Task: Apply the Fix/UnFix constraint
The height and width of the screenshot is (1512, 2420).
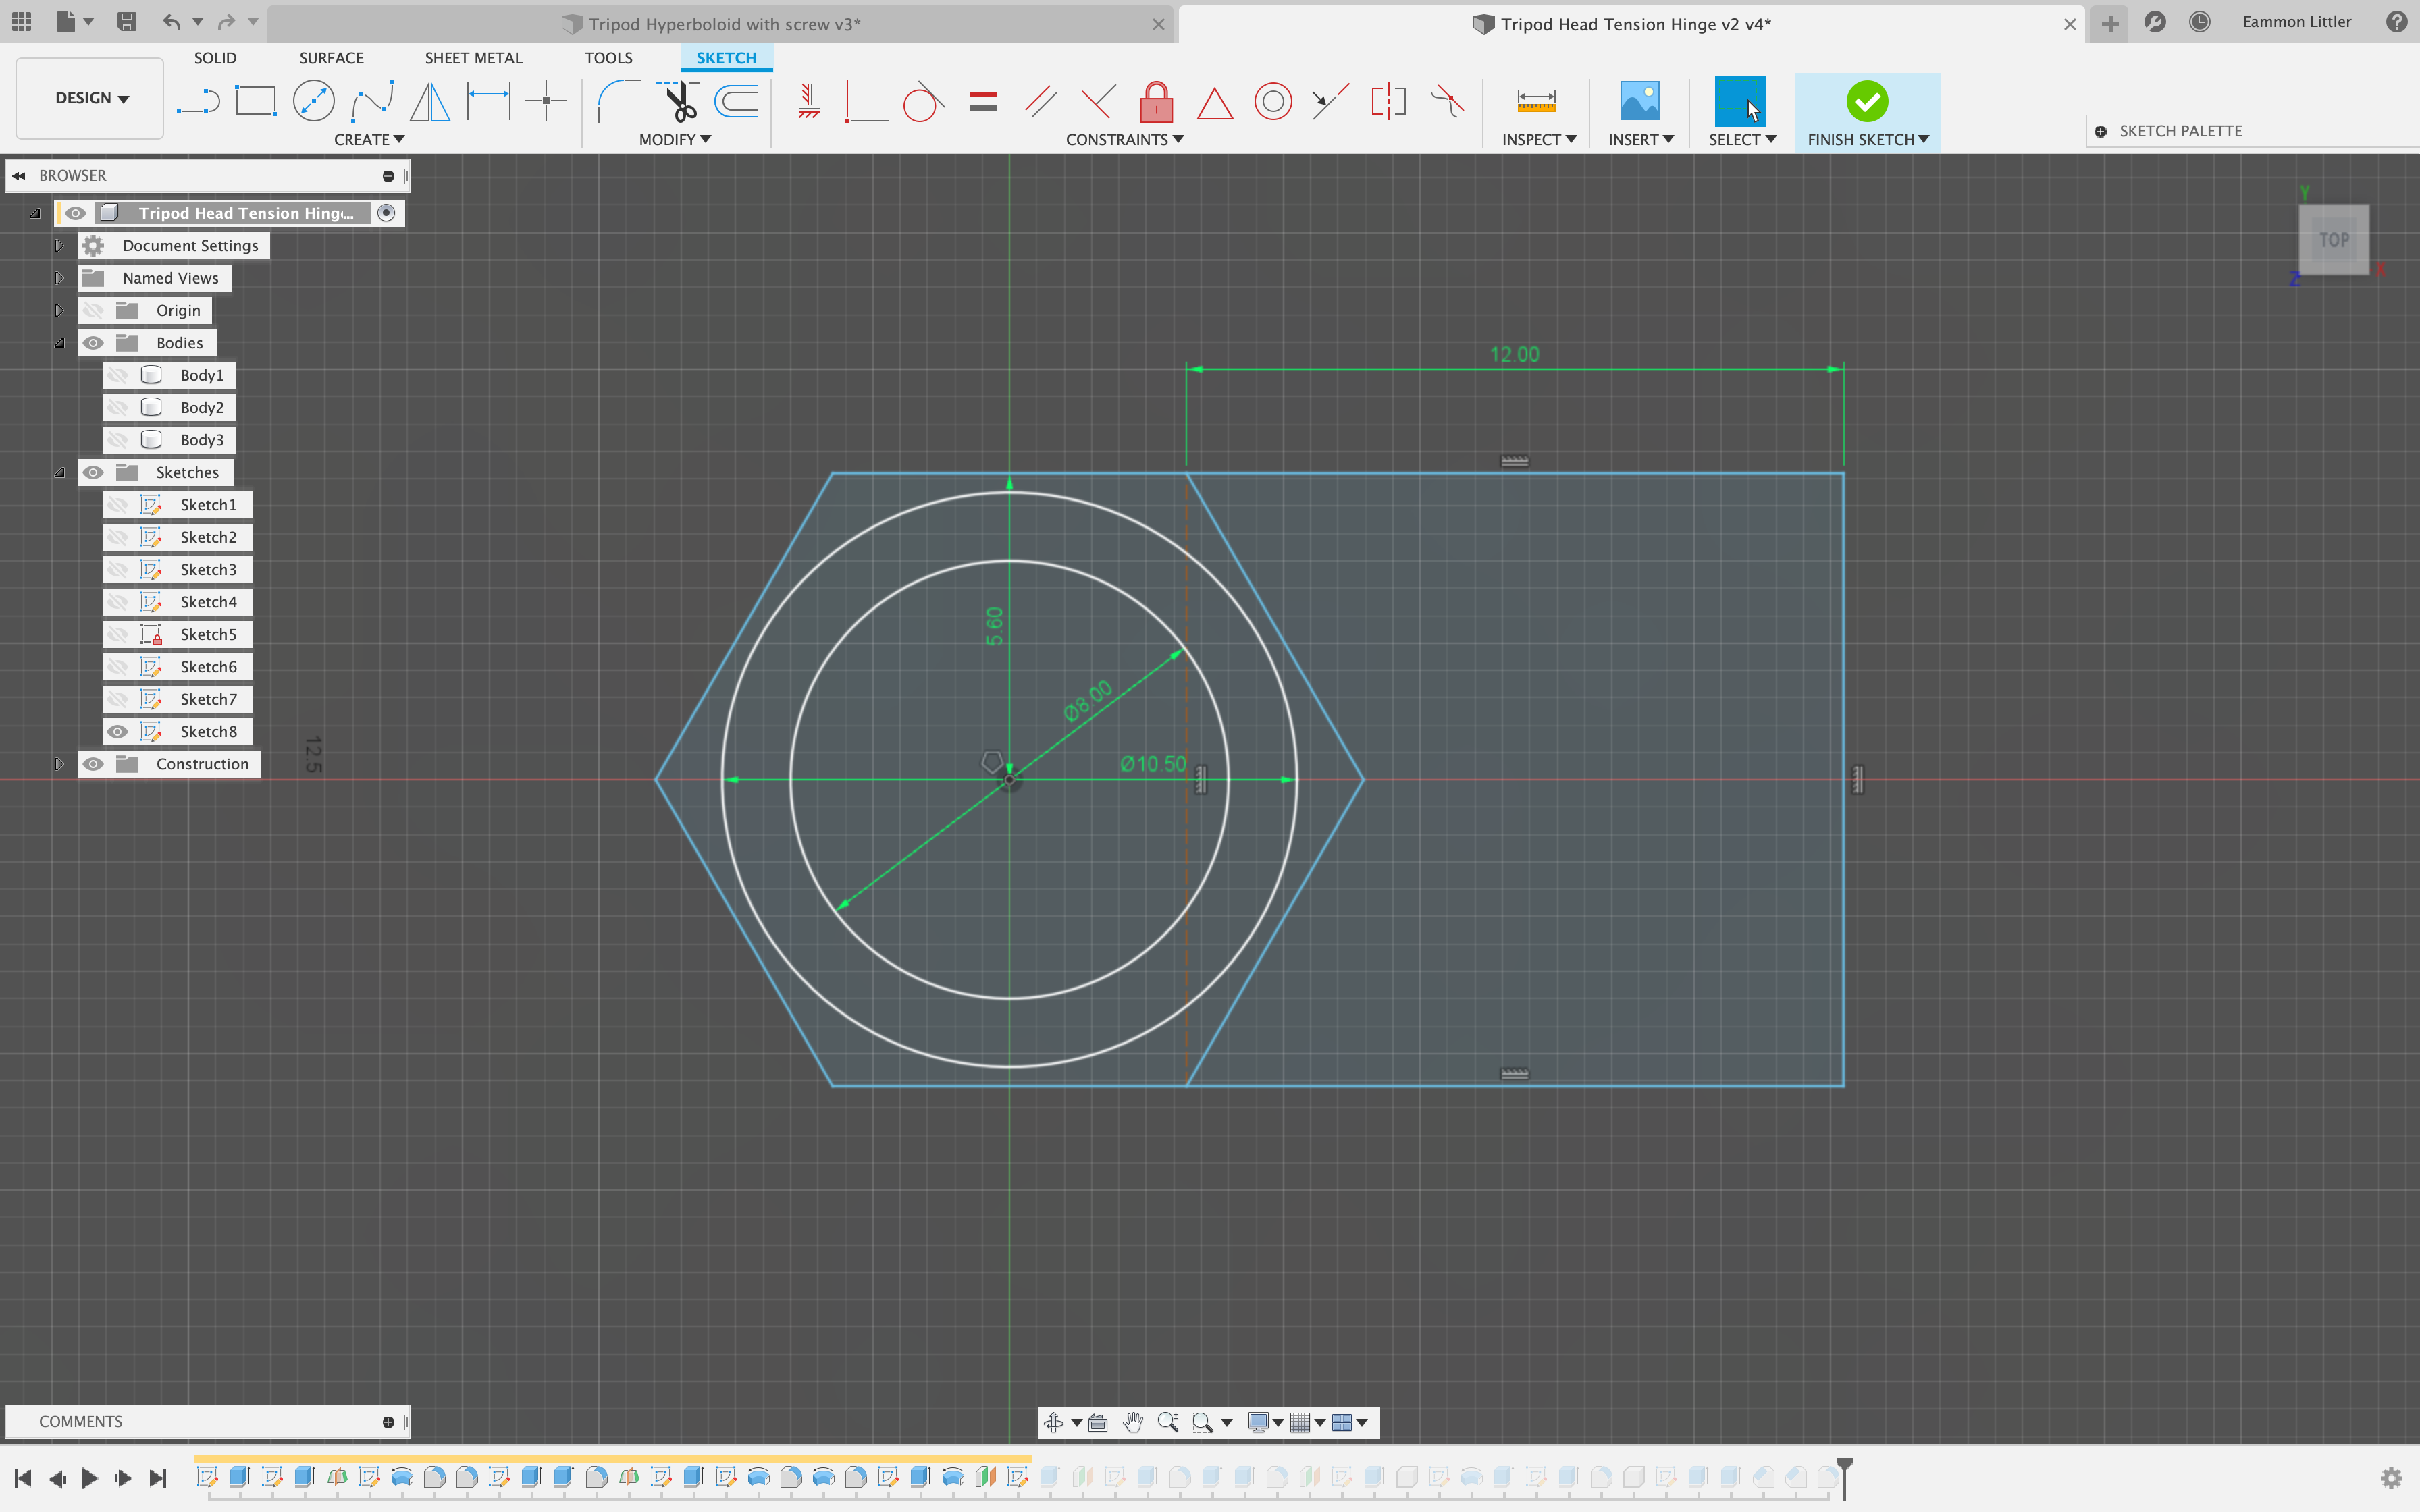Action: (1156, 100)
